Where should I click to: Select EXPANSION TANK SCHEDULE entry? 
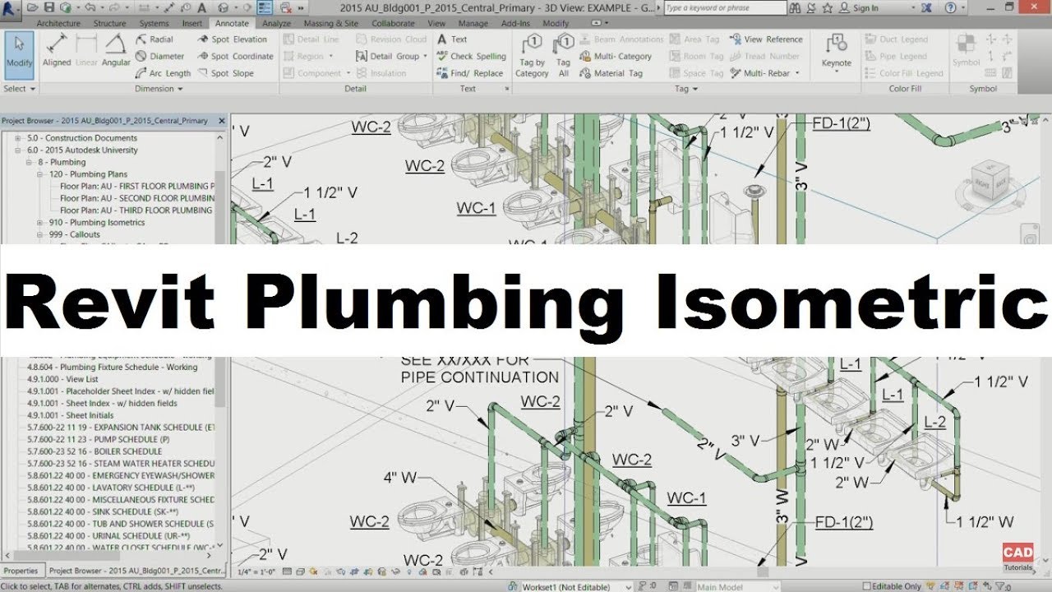[x=120, y=428]
